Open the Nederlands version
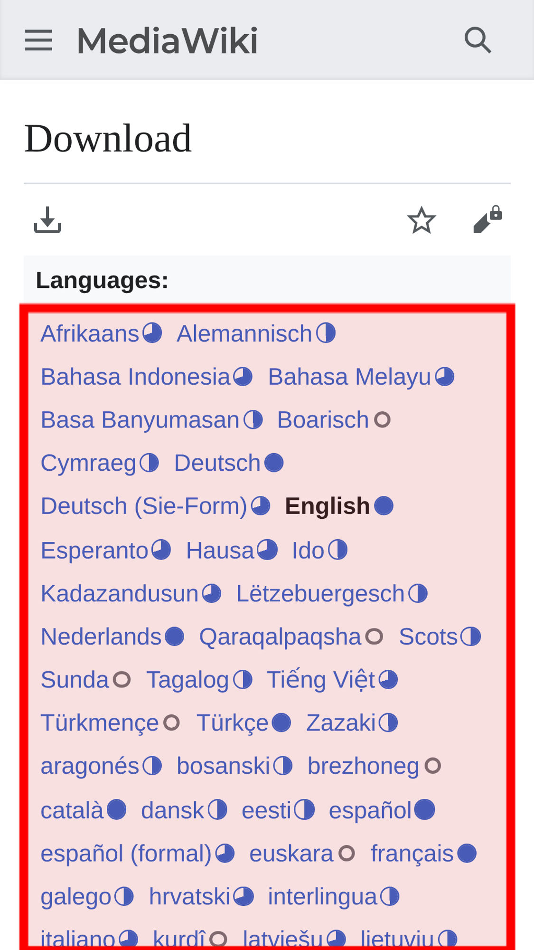The width and height of the screenshot is (534, 950). 101,636
